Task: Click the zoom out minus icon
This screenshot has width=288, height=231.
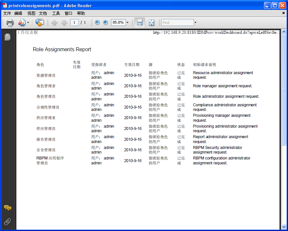Action: point(97,22)
